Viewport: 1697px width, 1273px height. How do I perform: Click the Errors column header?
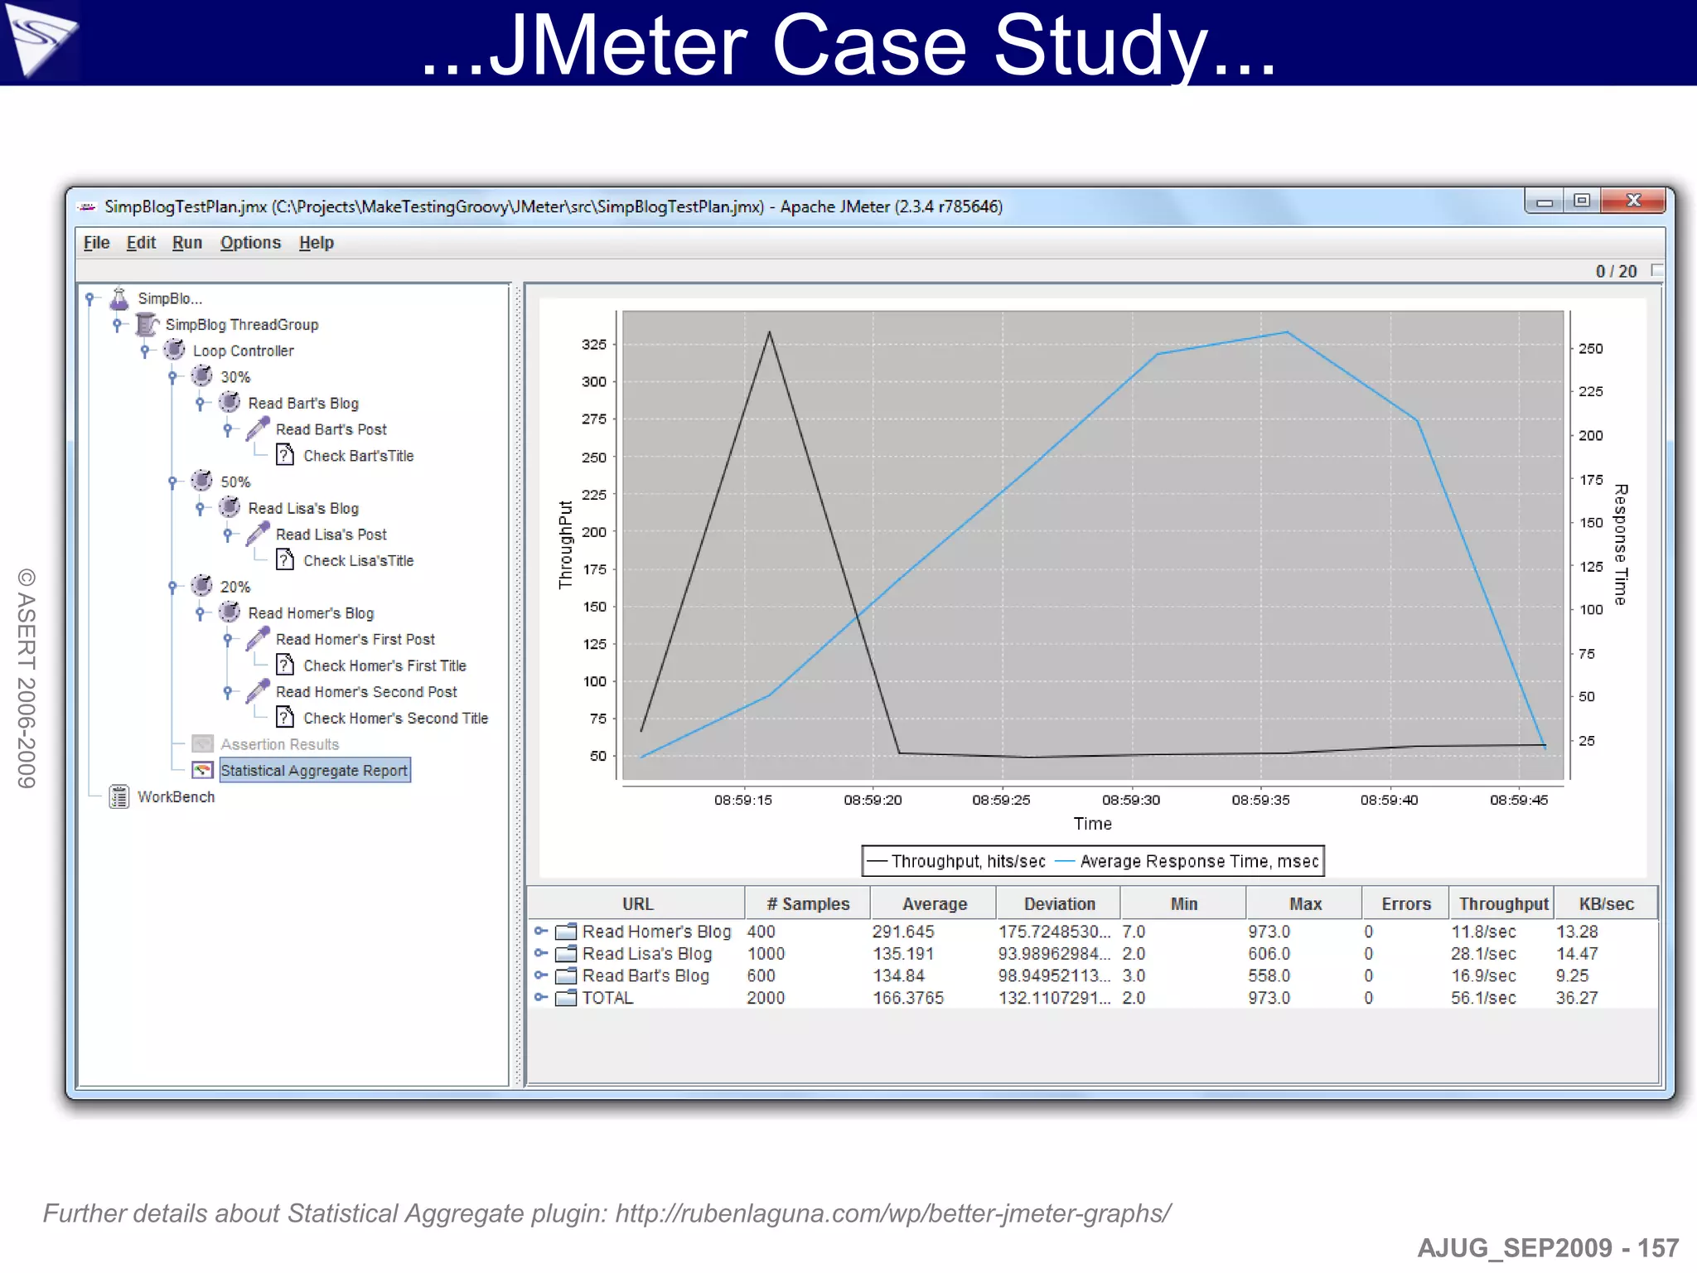[x=1406, y=903]
